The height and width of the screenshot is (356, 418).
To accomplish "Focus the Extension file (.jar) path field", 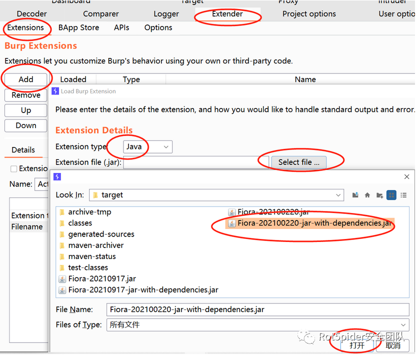I will pos(196,162).
